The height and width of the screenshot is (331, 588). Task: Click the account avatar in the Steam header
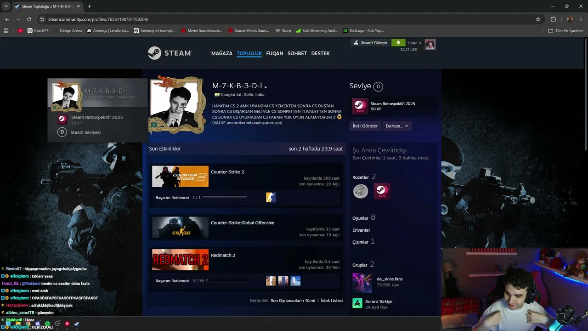(x=430, y=45)
